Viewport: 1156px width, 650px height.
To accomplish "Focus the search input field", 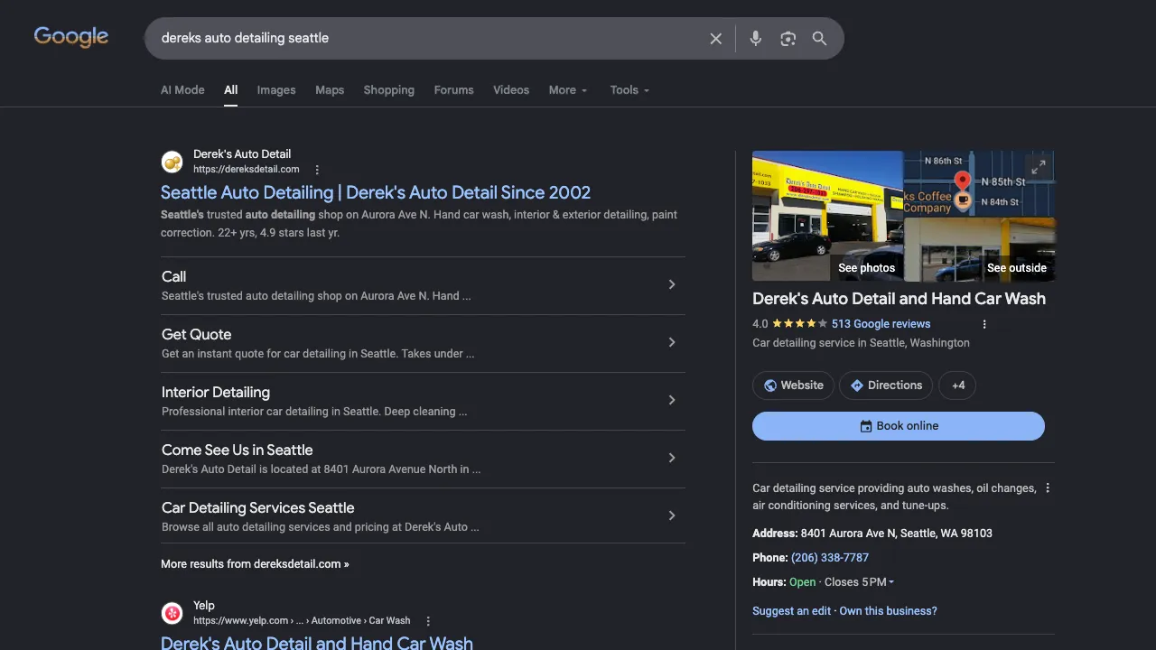I will tap(424, 39).
